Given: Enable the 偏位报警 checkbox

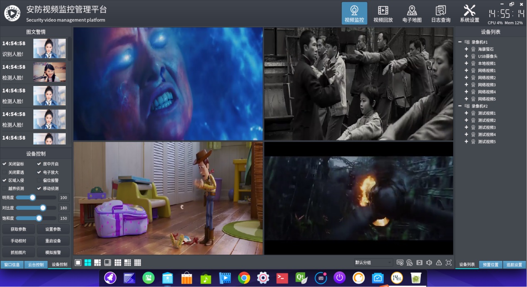Looking at the screenshot, I should coord(39,180).
